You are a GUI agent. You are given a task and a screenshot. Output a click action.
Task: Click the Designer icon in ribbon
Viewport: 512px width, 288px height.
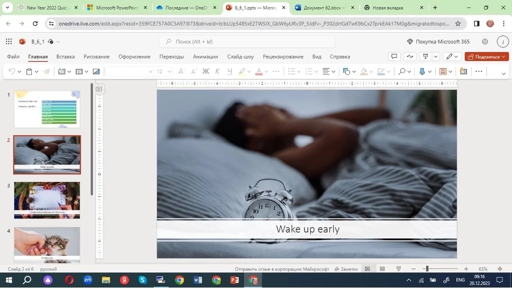click(x=463, y=71)
